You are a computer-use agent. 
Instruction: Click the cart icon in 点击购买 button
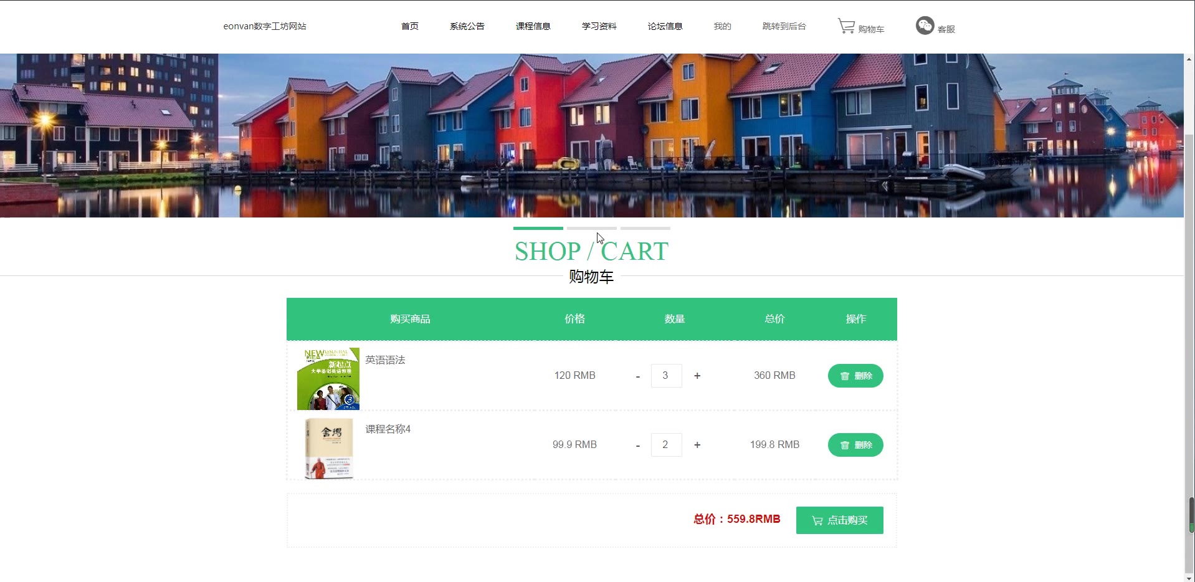817,520
